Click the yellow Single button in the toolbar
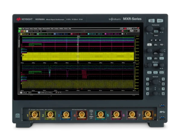This screenshot has height=136, width=181. pyautogui.click(x=24, y=31)
